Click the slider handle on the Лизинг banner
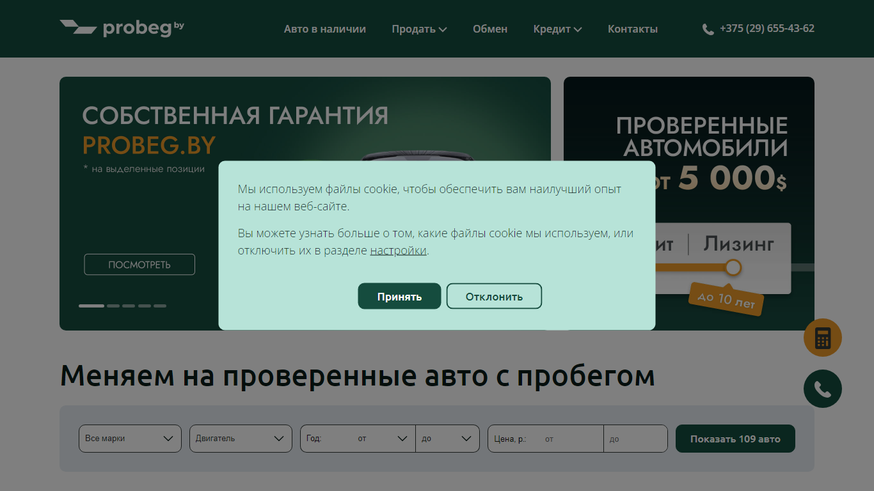Image resolution: width=874 pixels, height=491 pixels. (733, 267)
